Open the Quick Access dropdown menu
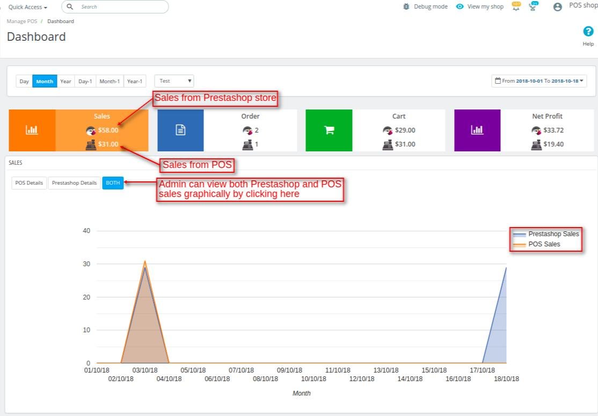598x416 pixels. click(27, 7)
